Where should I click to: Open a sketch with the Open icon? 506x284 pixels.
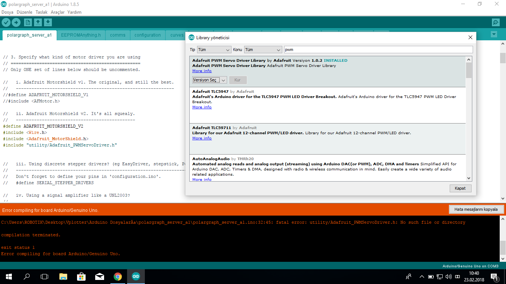(x=38, y=23)
